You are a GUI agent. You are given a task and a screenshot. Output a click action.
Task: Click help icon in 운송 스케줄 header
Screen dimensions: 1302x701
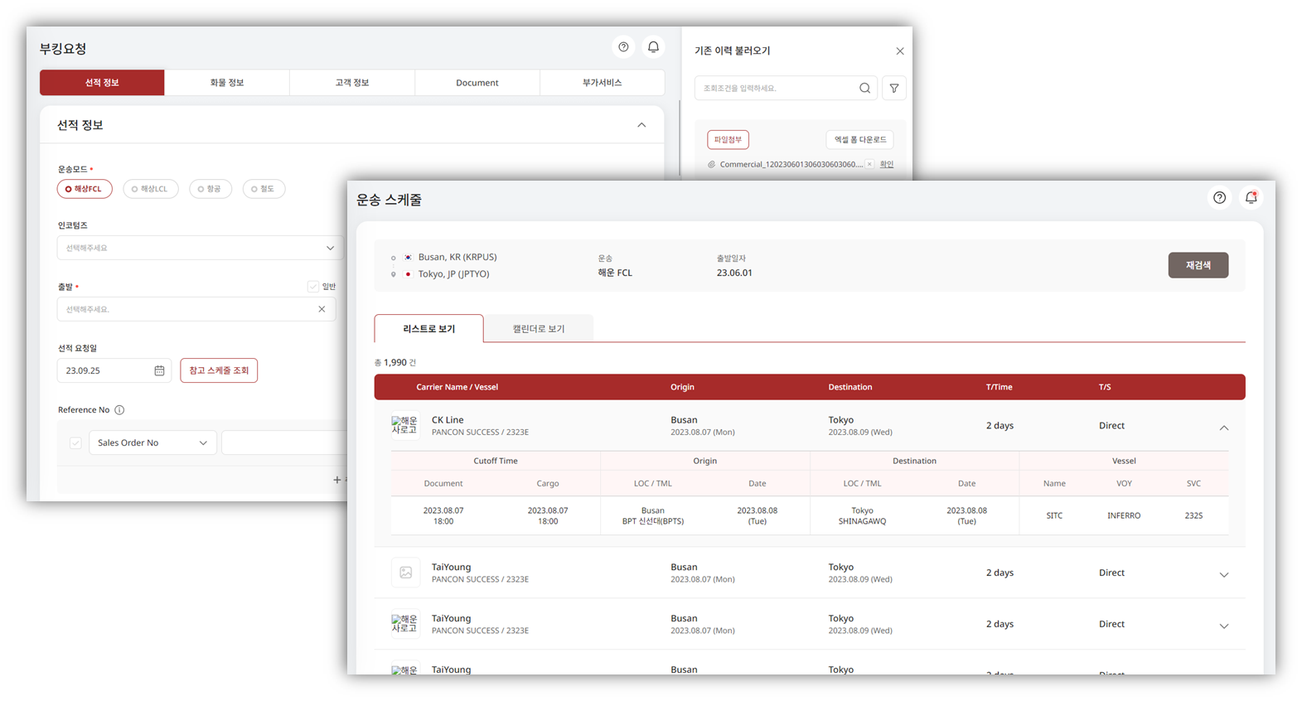point(1219,197)
